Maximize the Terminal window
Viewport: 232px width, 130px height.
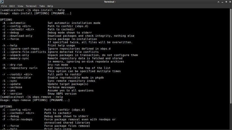(x=226, y=2)
